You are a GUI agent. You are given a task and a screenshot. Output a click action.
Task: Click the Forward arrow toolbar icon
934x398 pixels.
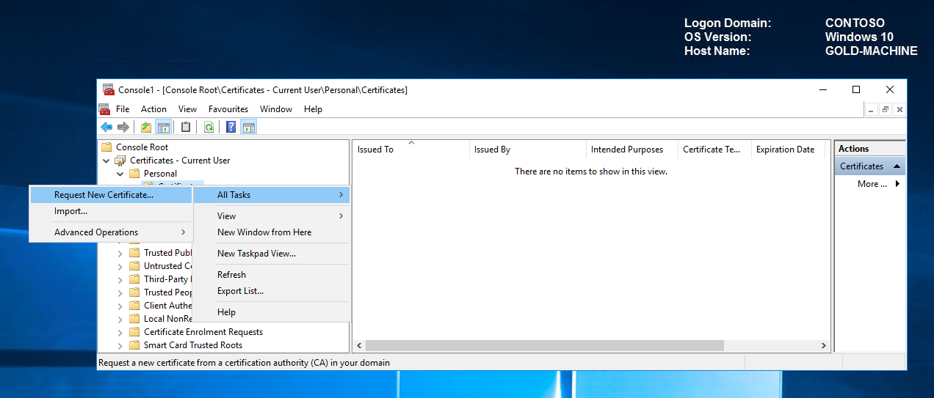pos(123,127)
